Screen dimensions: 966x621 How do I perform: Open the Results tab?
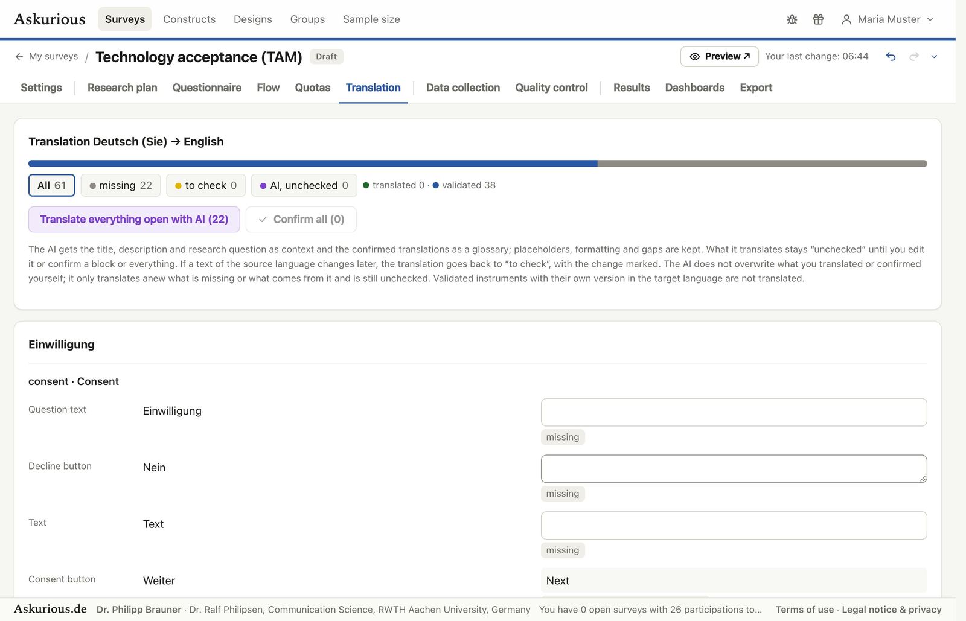(632, 88)
